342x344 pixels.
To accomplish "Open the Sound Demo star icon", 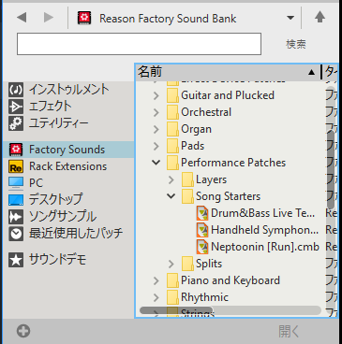I will [16, 260].
